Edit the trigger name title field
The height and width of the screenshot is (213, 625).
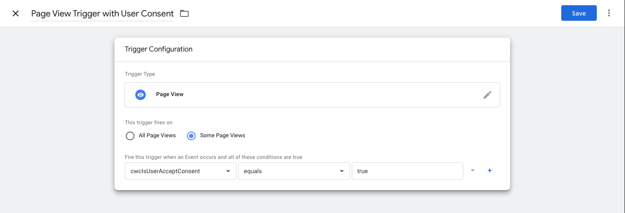pos(102,13)
